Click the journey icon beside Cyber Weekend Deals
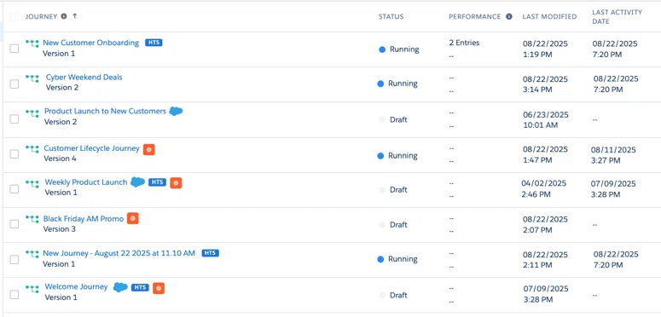 [32, 78]
